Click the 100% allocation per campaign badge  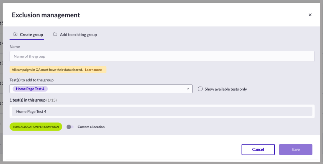click(36, 127)
